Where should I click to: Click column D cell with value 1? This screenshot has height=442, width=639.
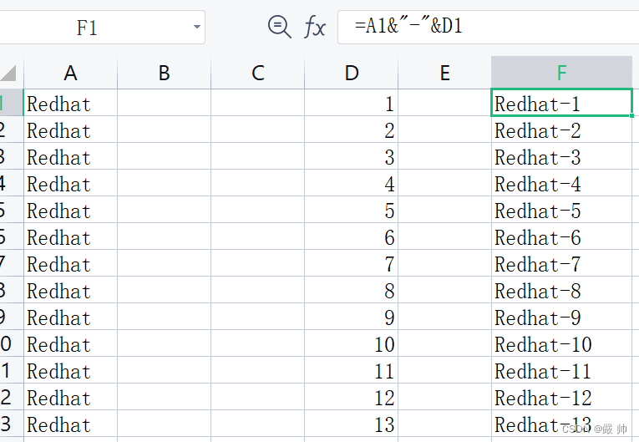pyautogui.click(x=352, y=103)
